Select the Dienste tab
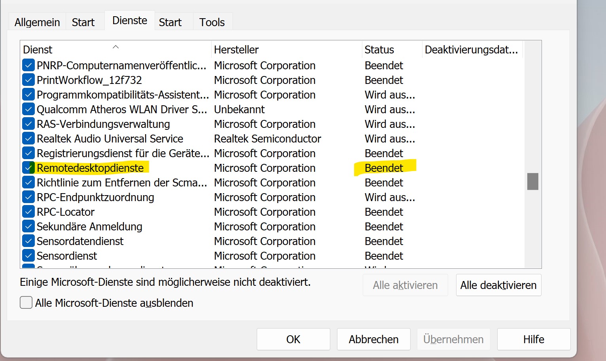The image size is (606, 361). [129, 21]
